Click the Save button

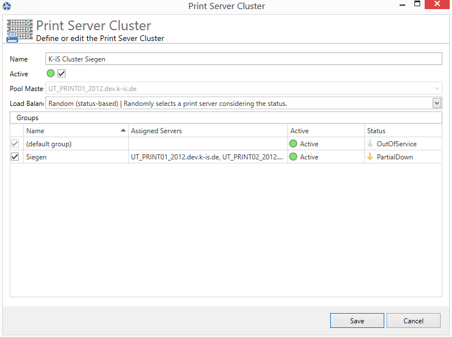click(357, 320)
